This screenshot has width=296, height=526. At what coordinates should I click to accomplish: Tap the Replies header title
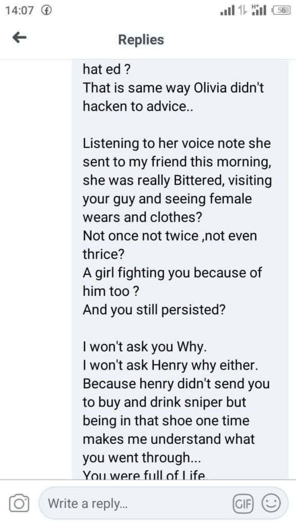point(141,40)
